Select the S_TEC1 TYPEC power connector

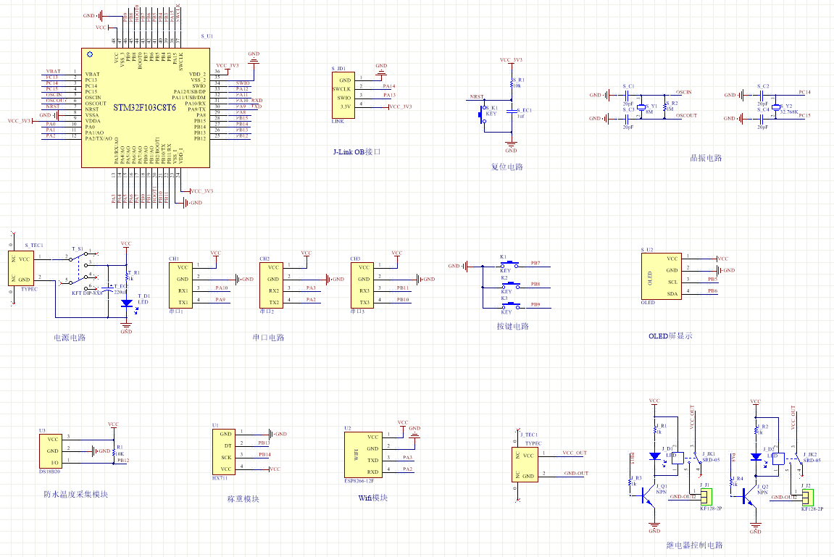(21, 269)
